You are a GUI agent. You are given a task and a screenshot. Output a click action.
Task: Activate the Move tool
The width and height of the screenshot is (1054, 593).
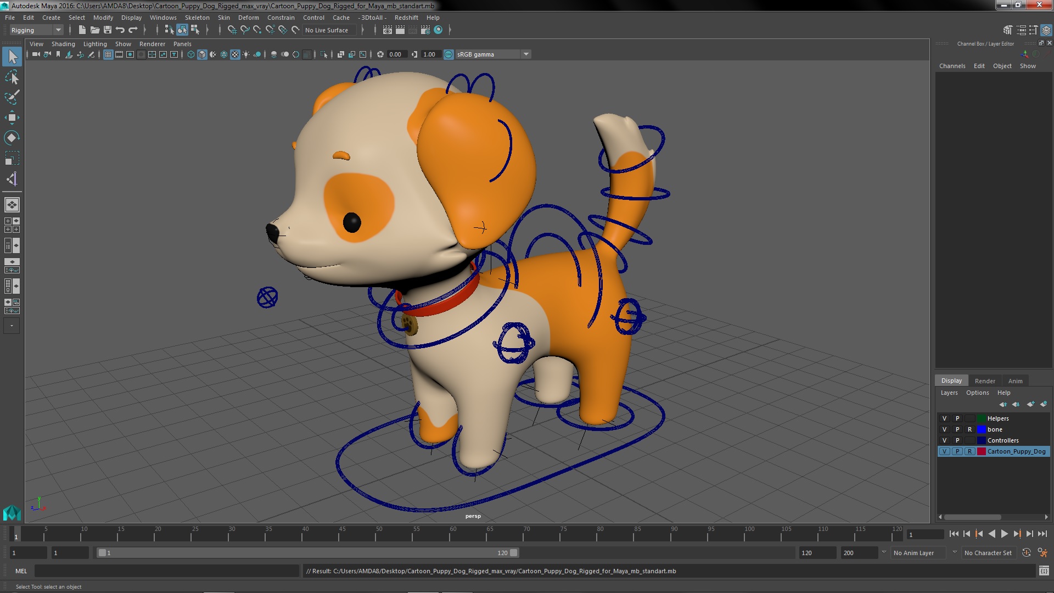tap(12, 118)
